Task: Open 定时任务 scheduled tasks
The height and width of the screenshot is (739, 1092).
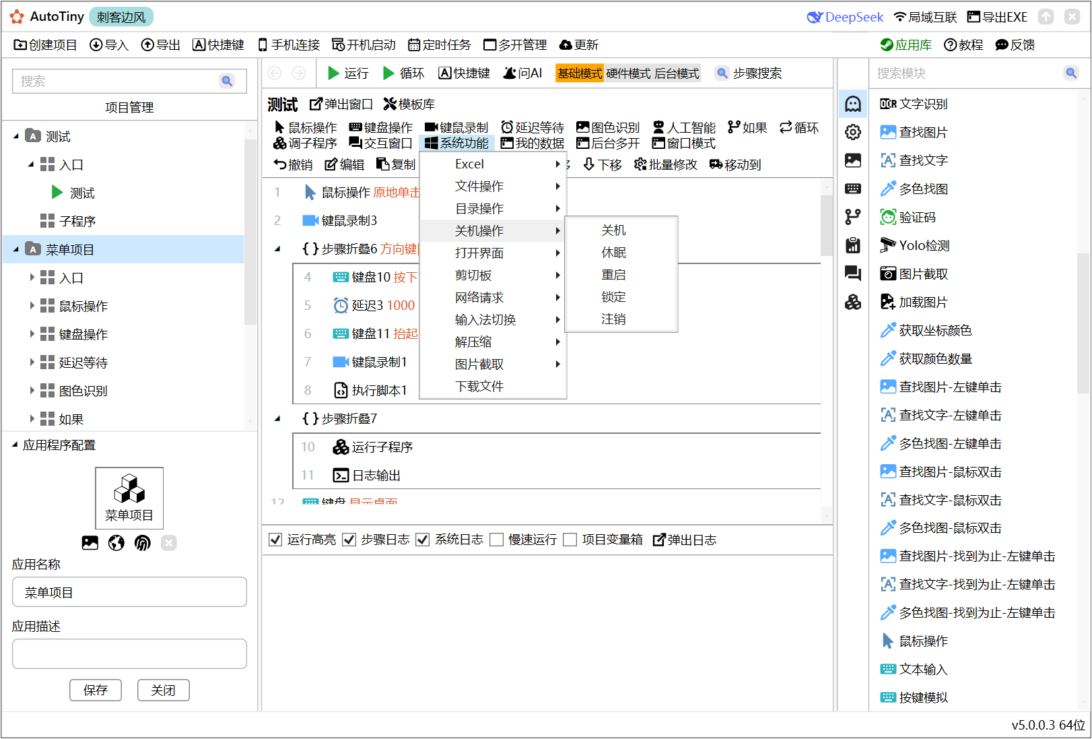Action: point(440,45)
